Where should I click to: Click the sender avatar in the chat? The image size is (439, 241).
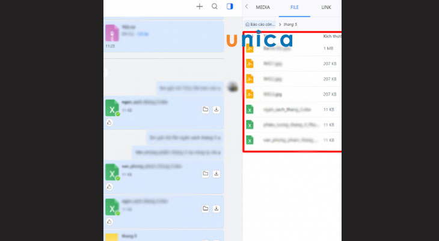(x=233, y=87)
